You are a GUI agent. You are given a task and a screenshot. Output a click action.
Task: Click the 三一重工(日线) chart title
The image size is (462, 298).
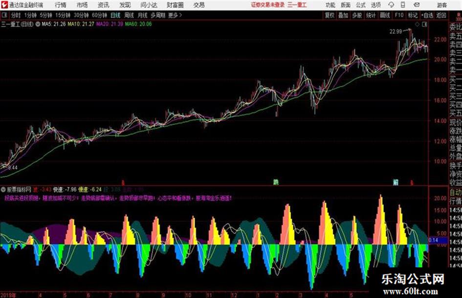coord(17,24)
